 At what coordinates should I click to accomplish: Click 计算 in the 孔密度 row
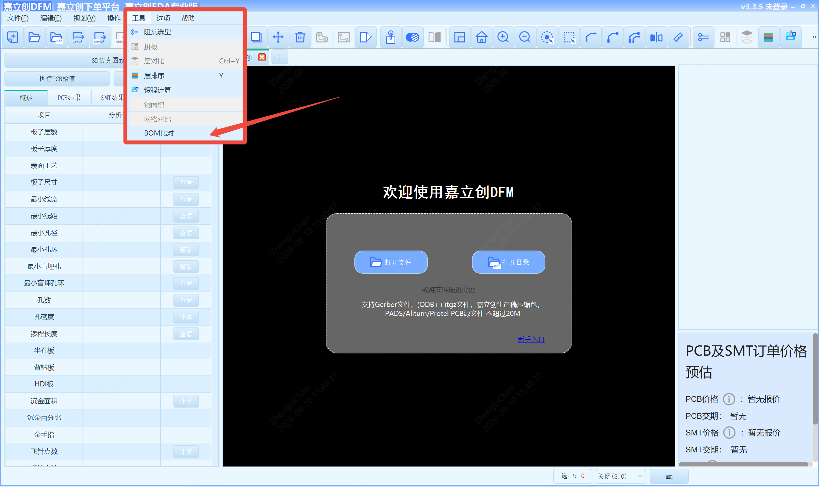pos(186,317)
